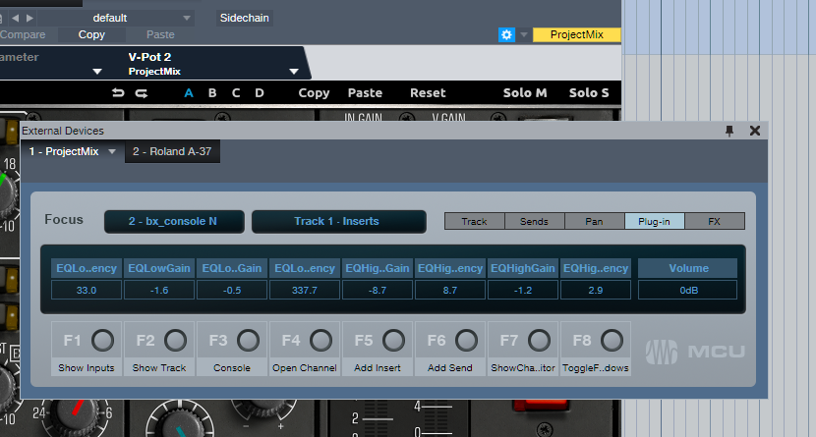The width and height of the screenshot is (816, 437).
Task: Click the yellow ProjectMix button
Action: (x=577, y=34)
